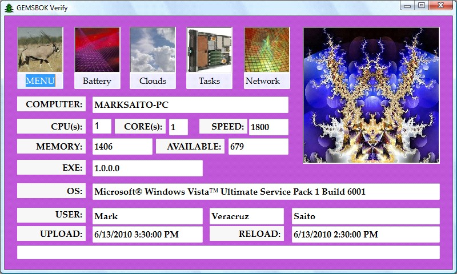Screen dimensions: 457x274
Task: Click the RELOAD date field 2:30:00 PM
Action: click(366, 235)
